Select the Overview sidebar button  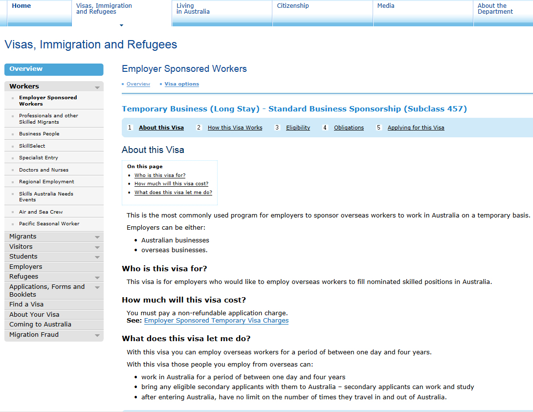[x=54, y=69]
